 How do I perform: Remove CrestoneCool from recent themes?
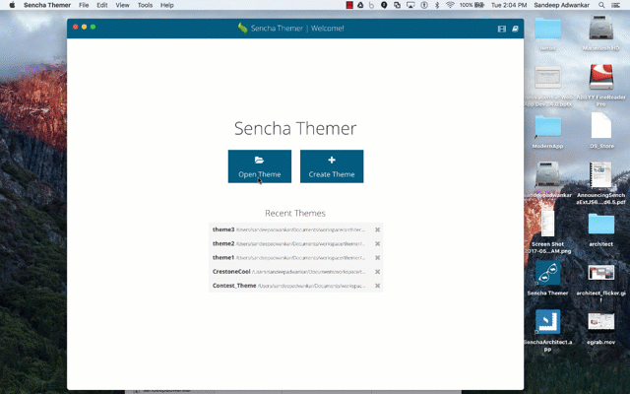coord(377,272)
